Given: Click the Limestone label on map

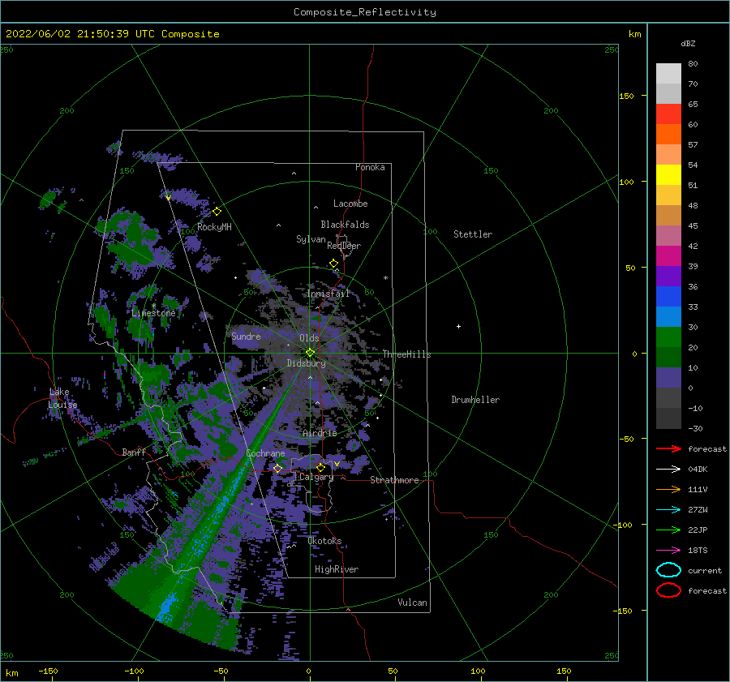Looking at the screenshot, I should pos(153,313).
